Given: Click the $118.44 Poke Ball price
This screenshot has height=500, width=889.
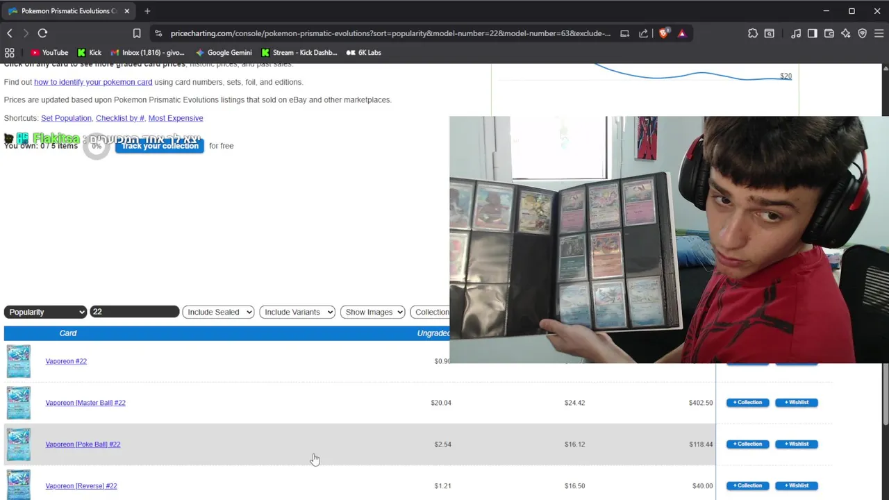Looking at the screenshot, I should pos(701,444).
